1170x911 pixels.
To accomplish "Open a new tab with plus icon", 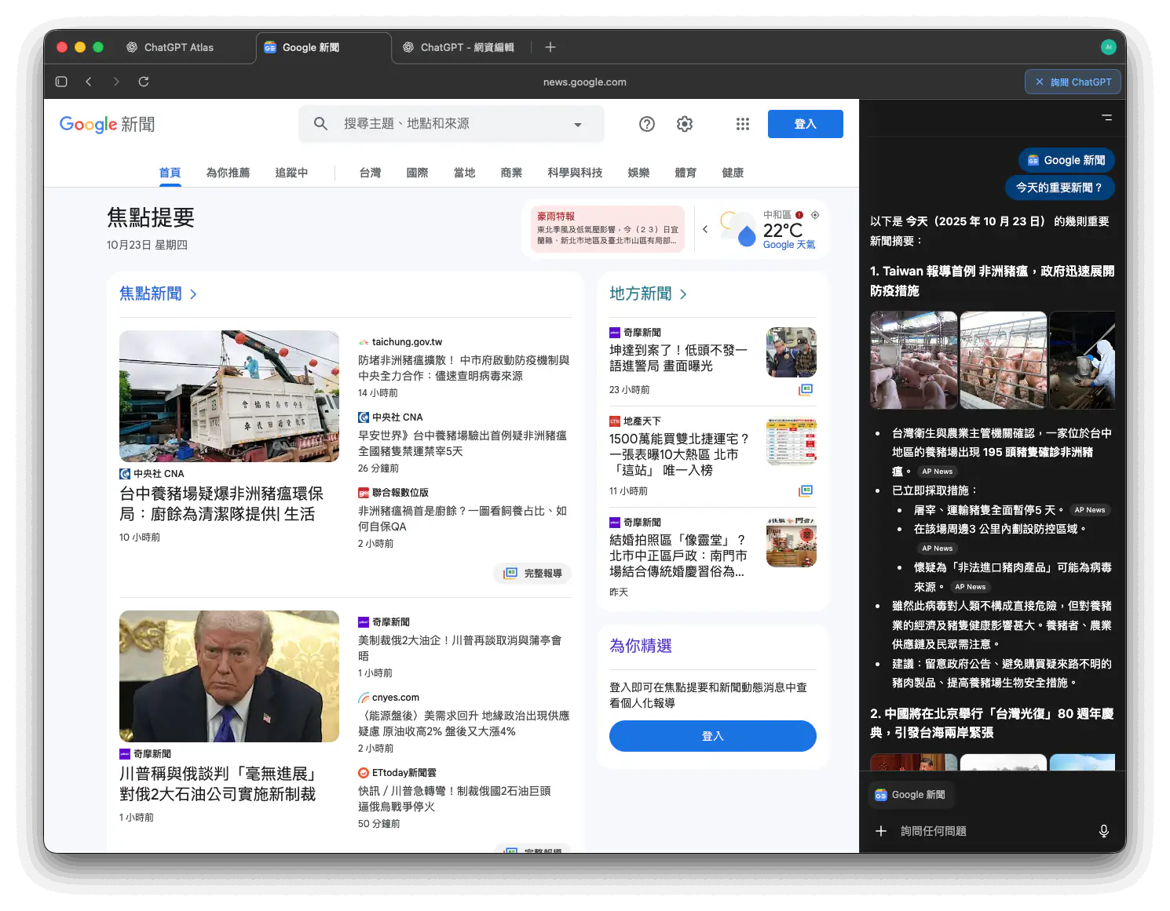I will point(550,47).
